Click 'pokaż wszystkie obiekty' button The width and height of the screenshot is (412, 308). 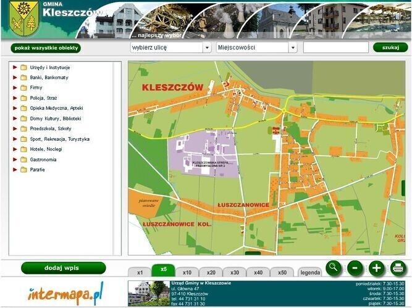click(x=46, y=48)
